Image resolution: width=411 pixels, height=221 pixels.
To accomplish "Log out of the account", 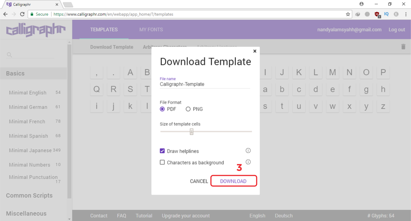I will (397, 30).
